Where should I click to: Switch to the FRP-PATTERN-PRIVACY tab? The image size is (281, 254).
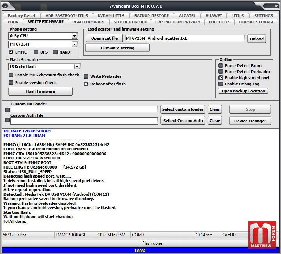tap(178, 22)
